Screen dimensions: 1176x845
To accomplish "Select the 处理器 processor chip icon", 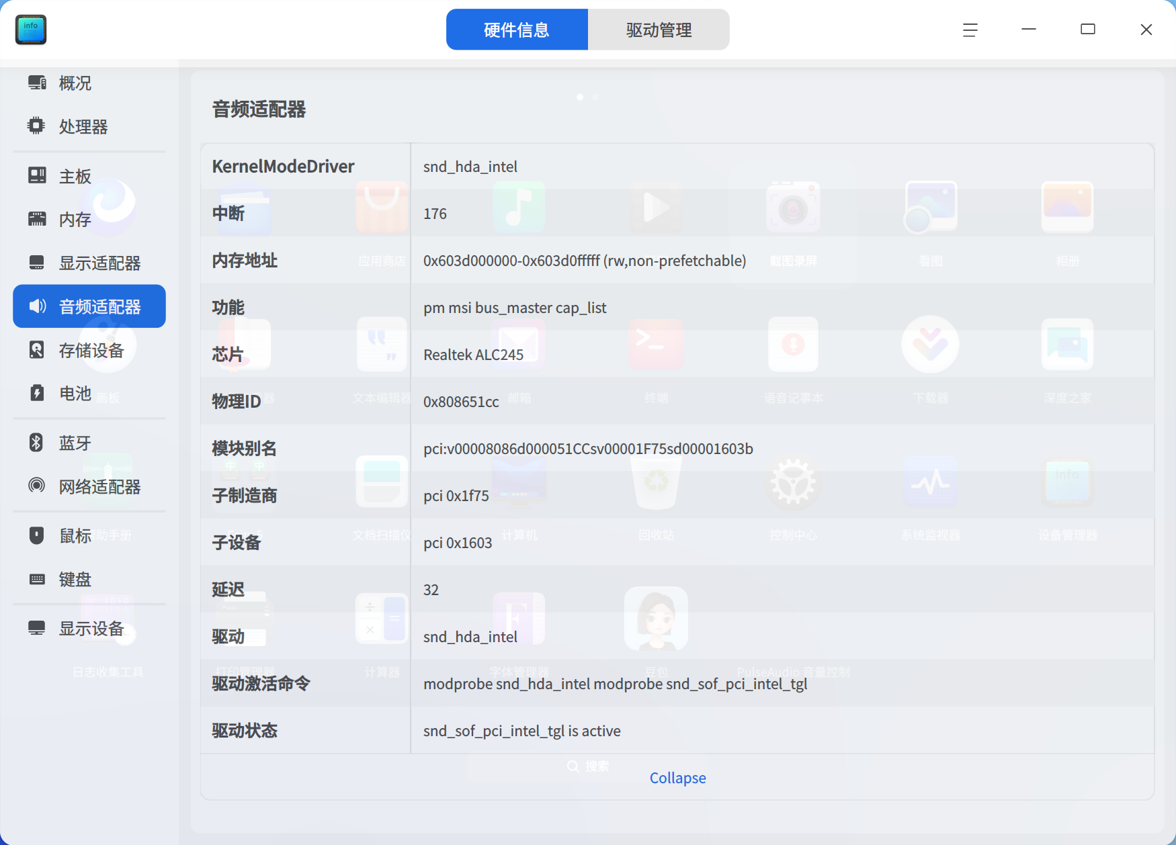I will click(36, 126).
